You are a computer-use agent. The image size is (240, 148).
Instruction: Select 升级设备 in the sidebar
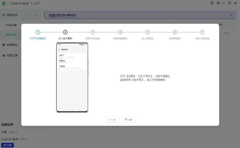pyautogui.click(x=11, y=25)
